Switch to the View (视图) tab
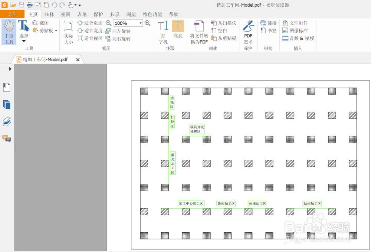Viewport: 371px width, 252px height. pyautogui.click(x=66, y=14)
